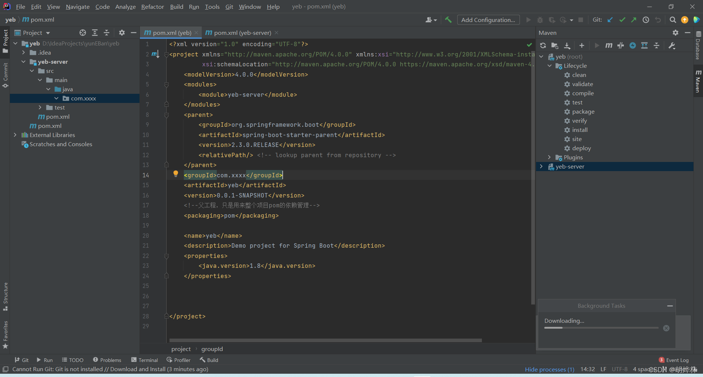Hide the Maven tool window
This screenshot has width=703, height=377.
coord(688,33)
